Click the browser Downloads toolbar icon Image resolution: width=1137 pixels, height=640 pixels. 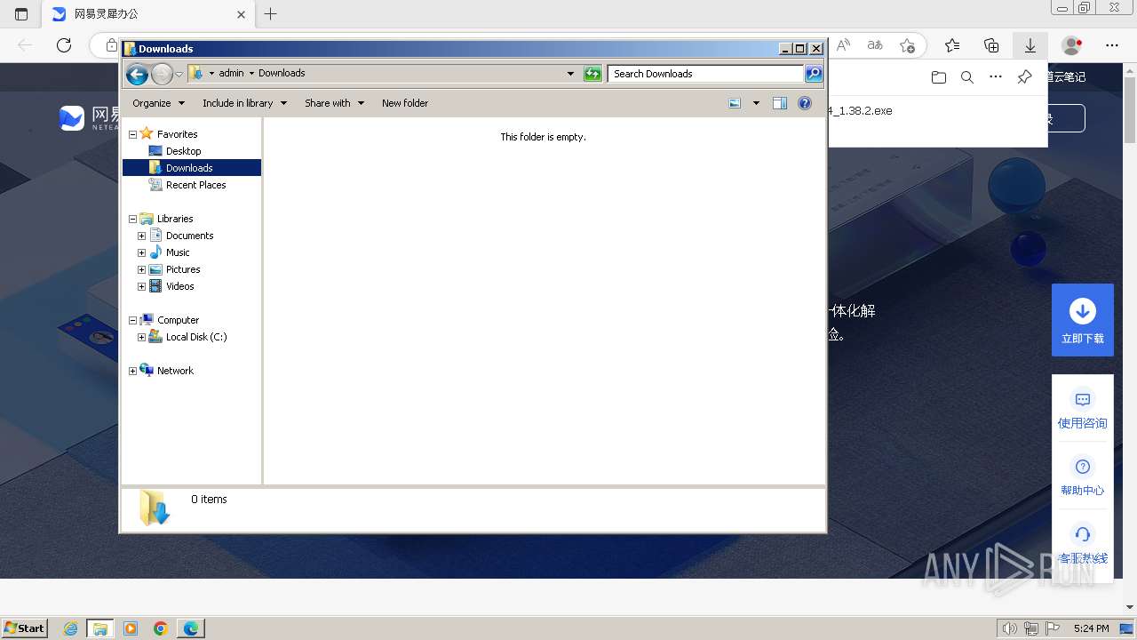[1030, 45]
